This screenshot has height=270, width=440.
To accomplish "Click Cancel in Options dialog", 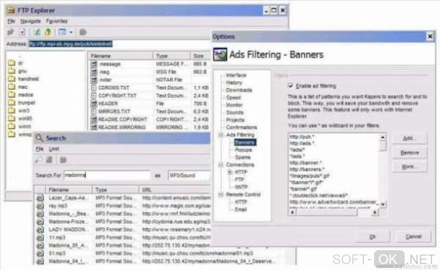I will [414, 237].
